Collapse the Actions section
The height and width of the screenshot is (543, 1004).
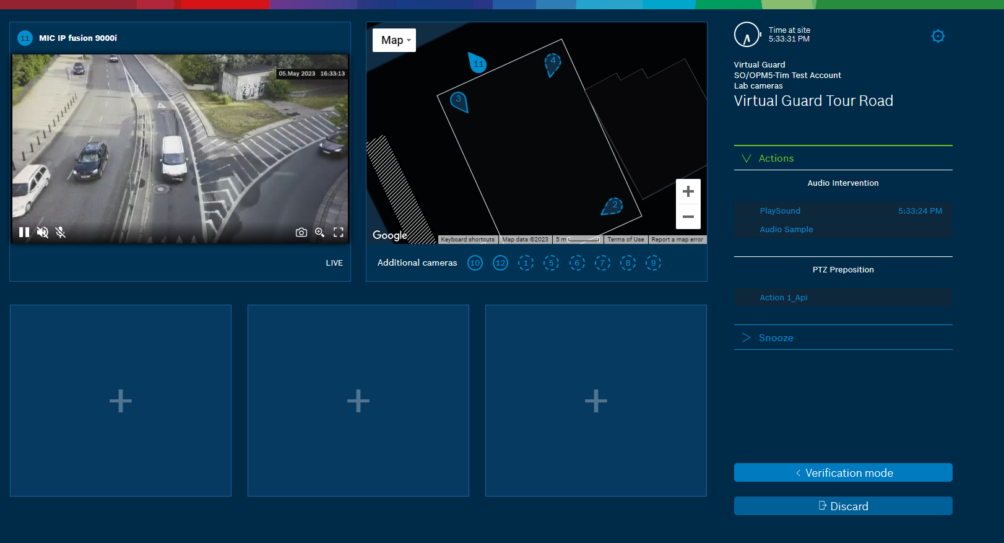776,159
